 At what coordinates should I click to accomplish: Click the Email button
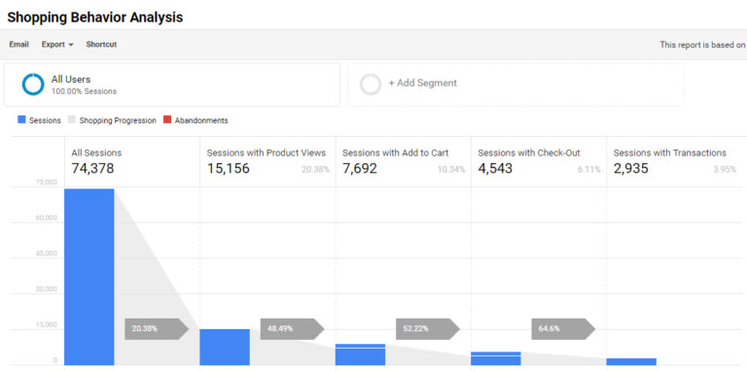(19, 45)
